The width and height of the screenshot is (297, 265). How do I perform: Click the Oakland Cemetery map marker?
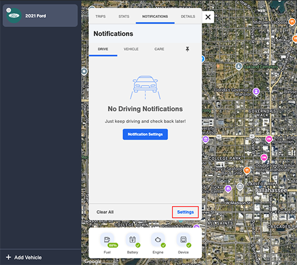pos(239,67)
